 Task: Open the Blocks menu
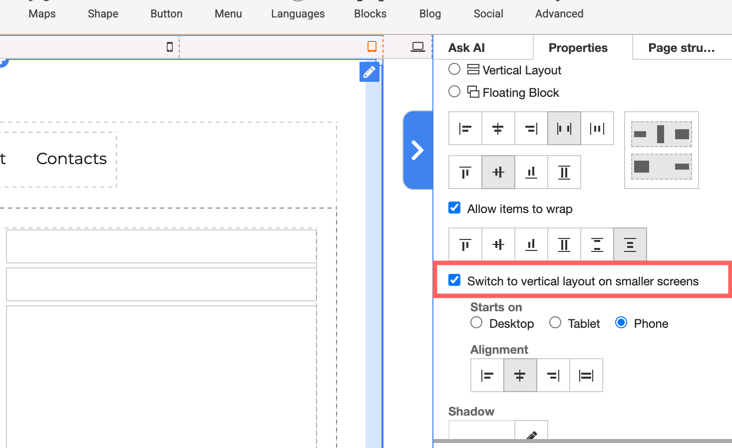point(370,14)
